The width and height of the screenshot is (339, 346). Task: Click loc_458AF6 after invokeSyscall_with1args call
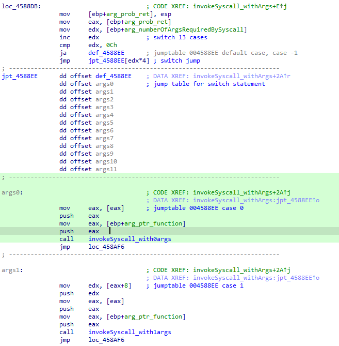coord(106,340)
